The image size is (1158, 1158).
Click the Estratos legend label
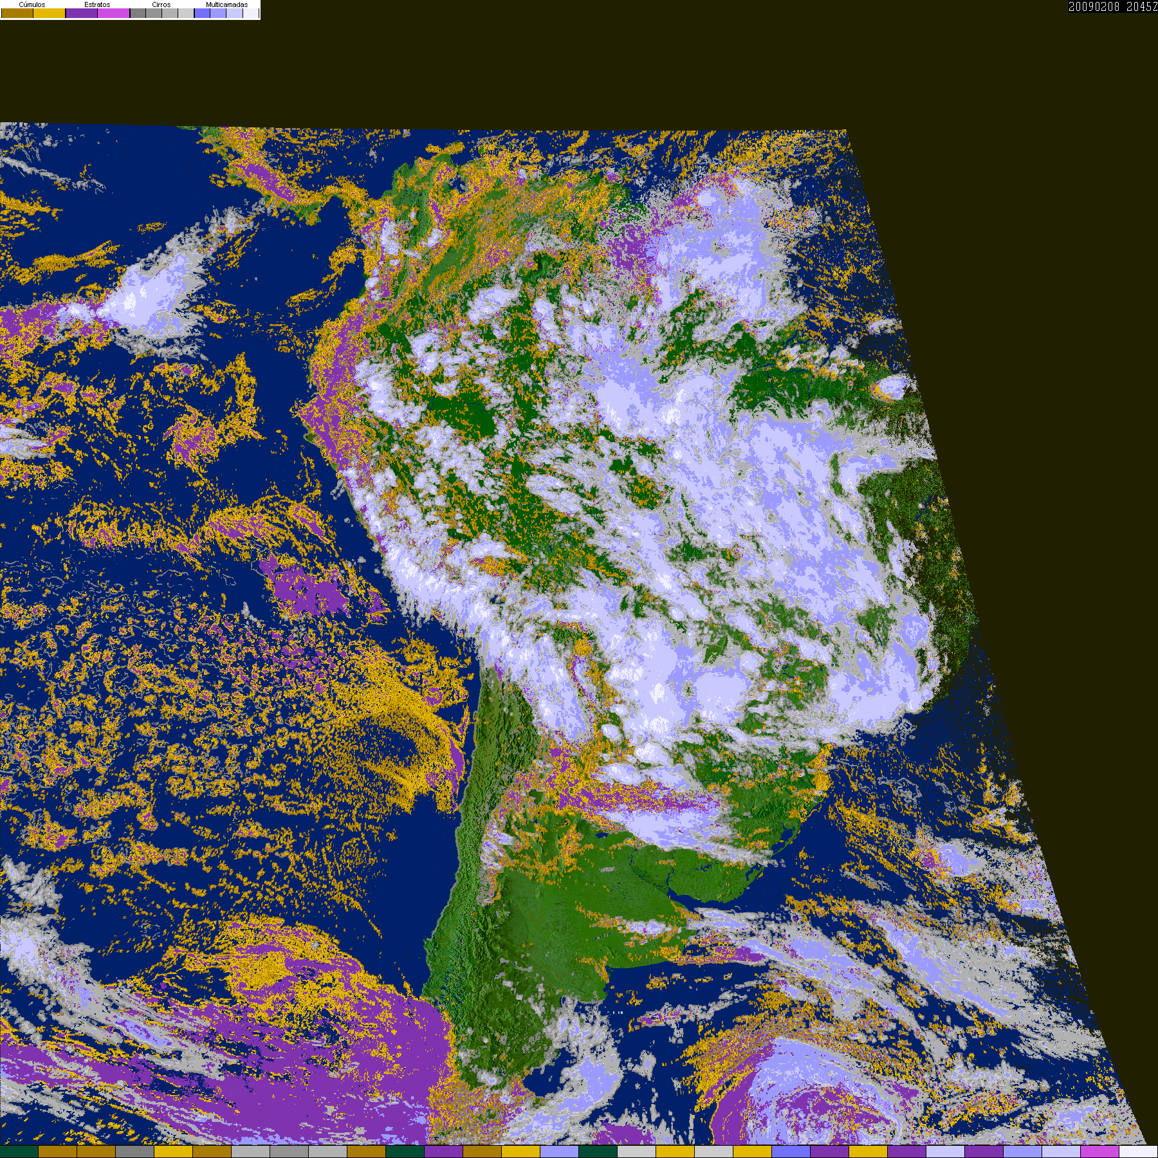click(x=97, y=5)
